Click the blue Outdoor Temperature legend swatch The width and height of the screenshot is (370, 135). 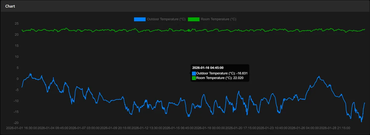point(139,19)
